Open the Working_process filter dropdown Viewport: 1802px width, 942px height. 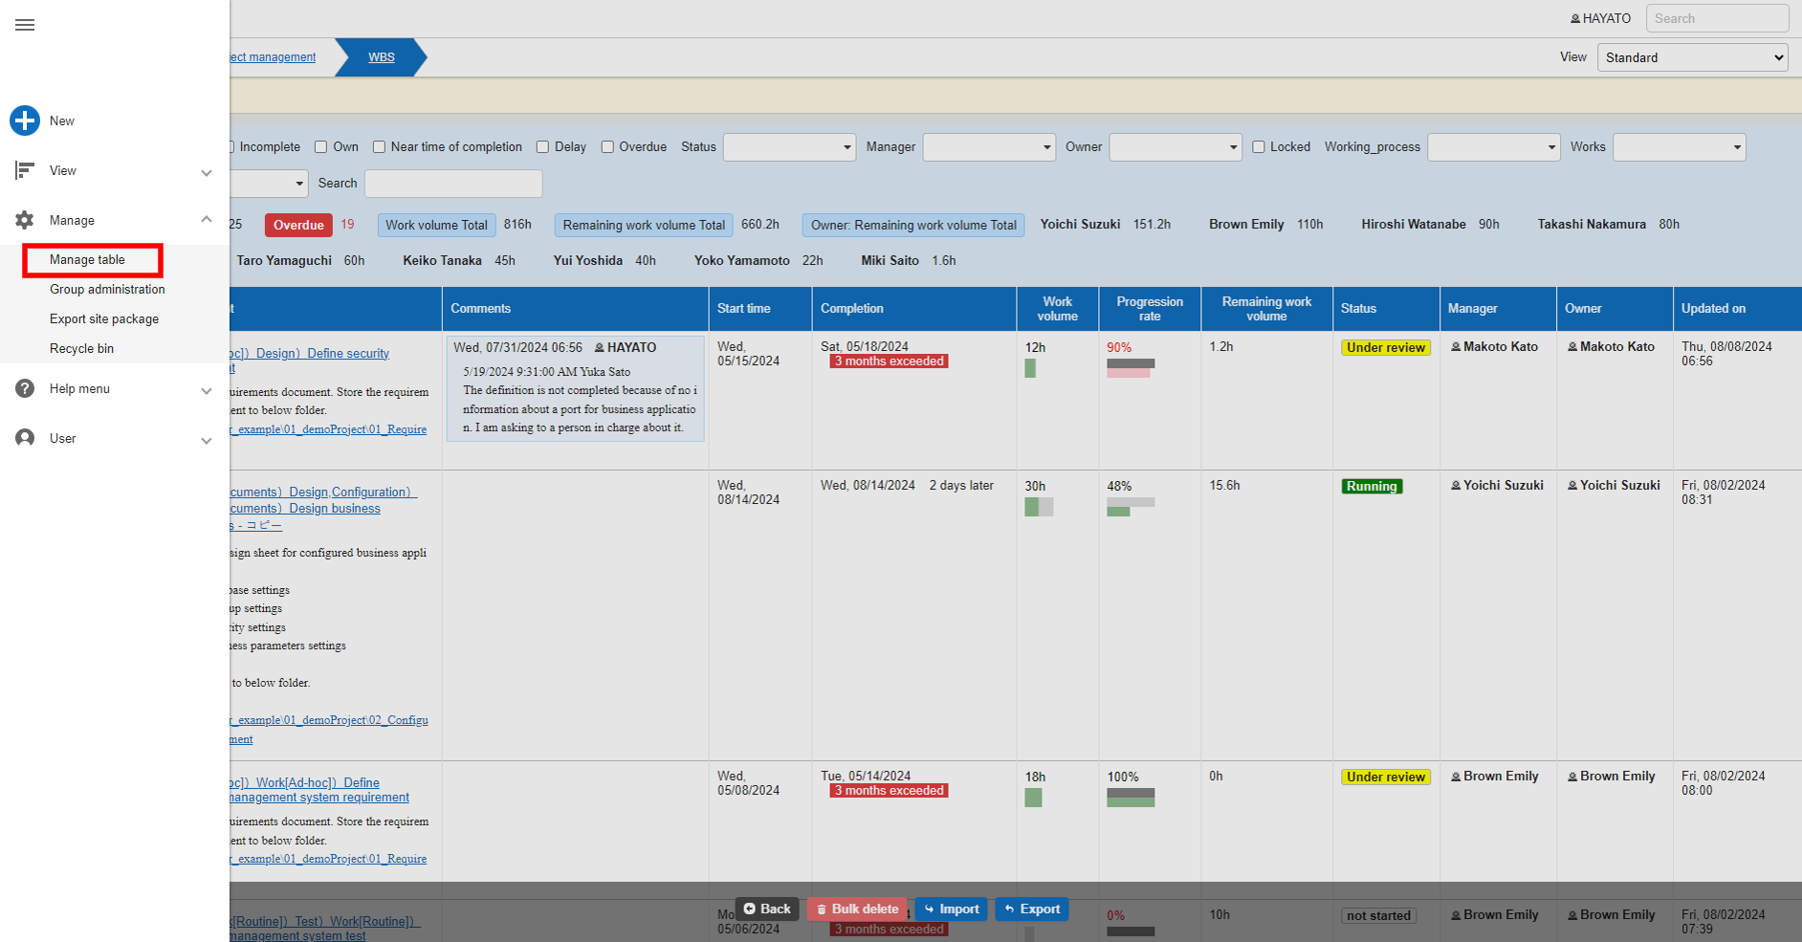[1494, 146]
